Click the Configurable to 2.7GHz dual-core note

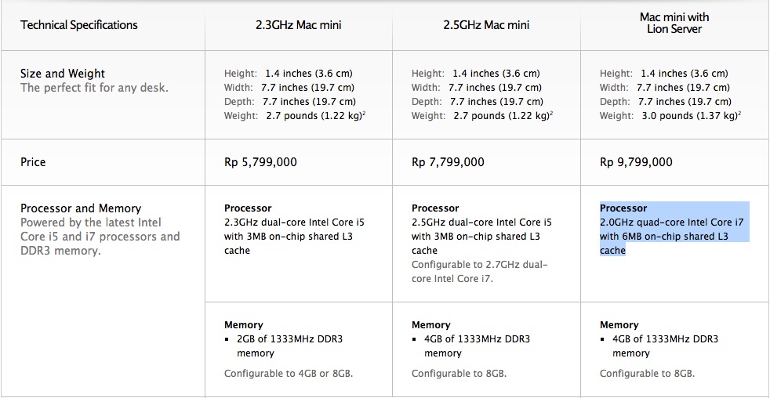[x=479, y=271]
